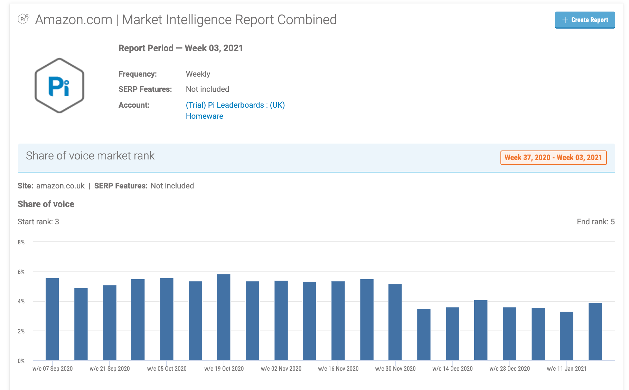Select the bar for w/c 30 Nov 2020

pos(395,322)
